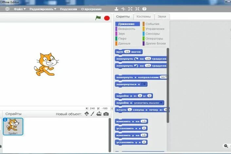This screenshot has height=154, width=231.
Task: Select the Duplicate stamp tool
Action: click(116, 9)
